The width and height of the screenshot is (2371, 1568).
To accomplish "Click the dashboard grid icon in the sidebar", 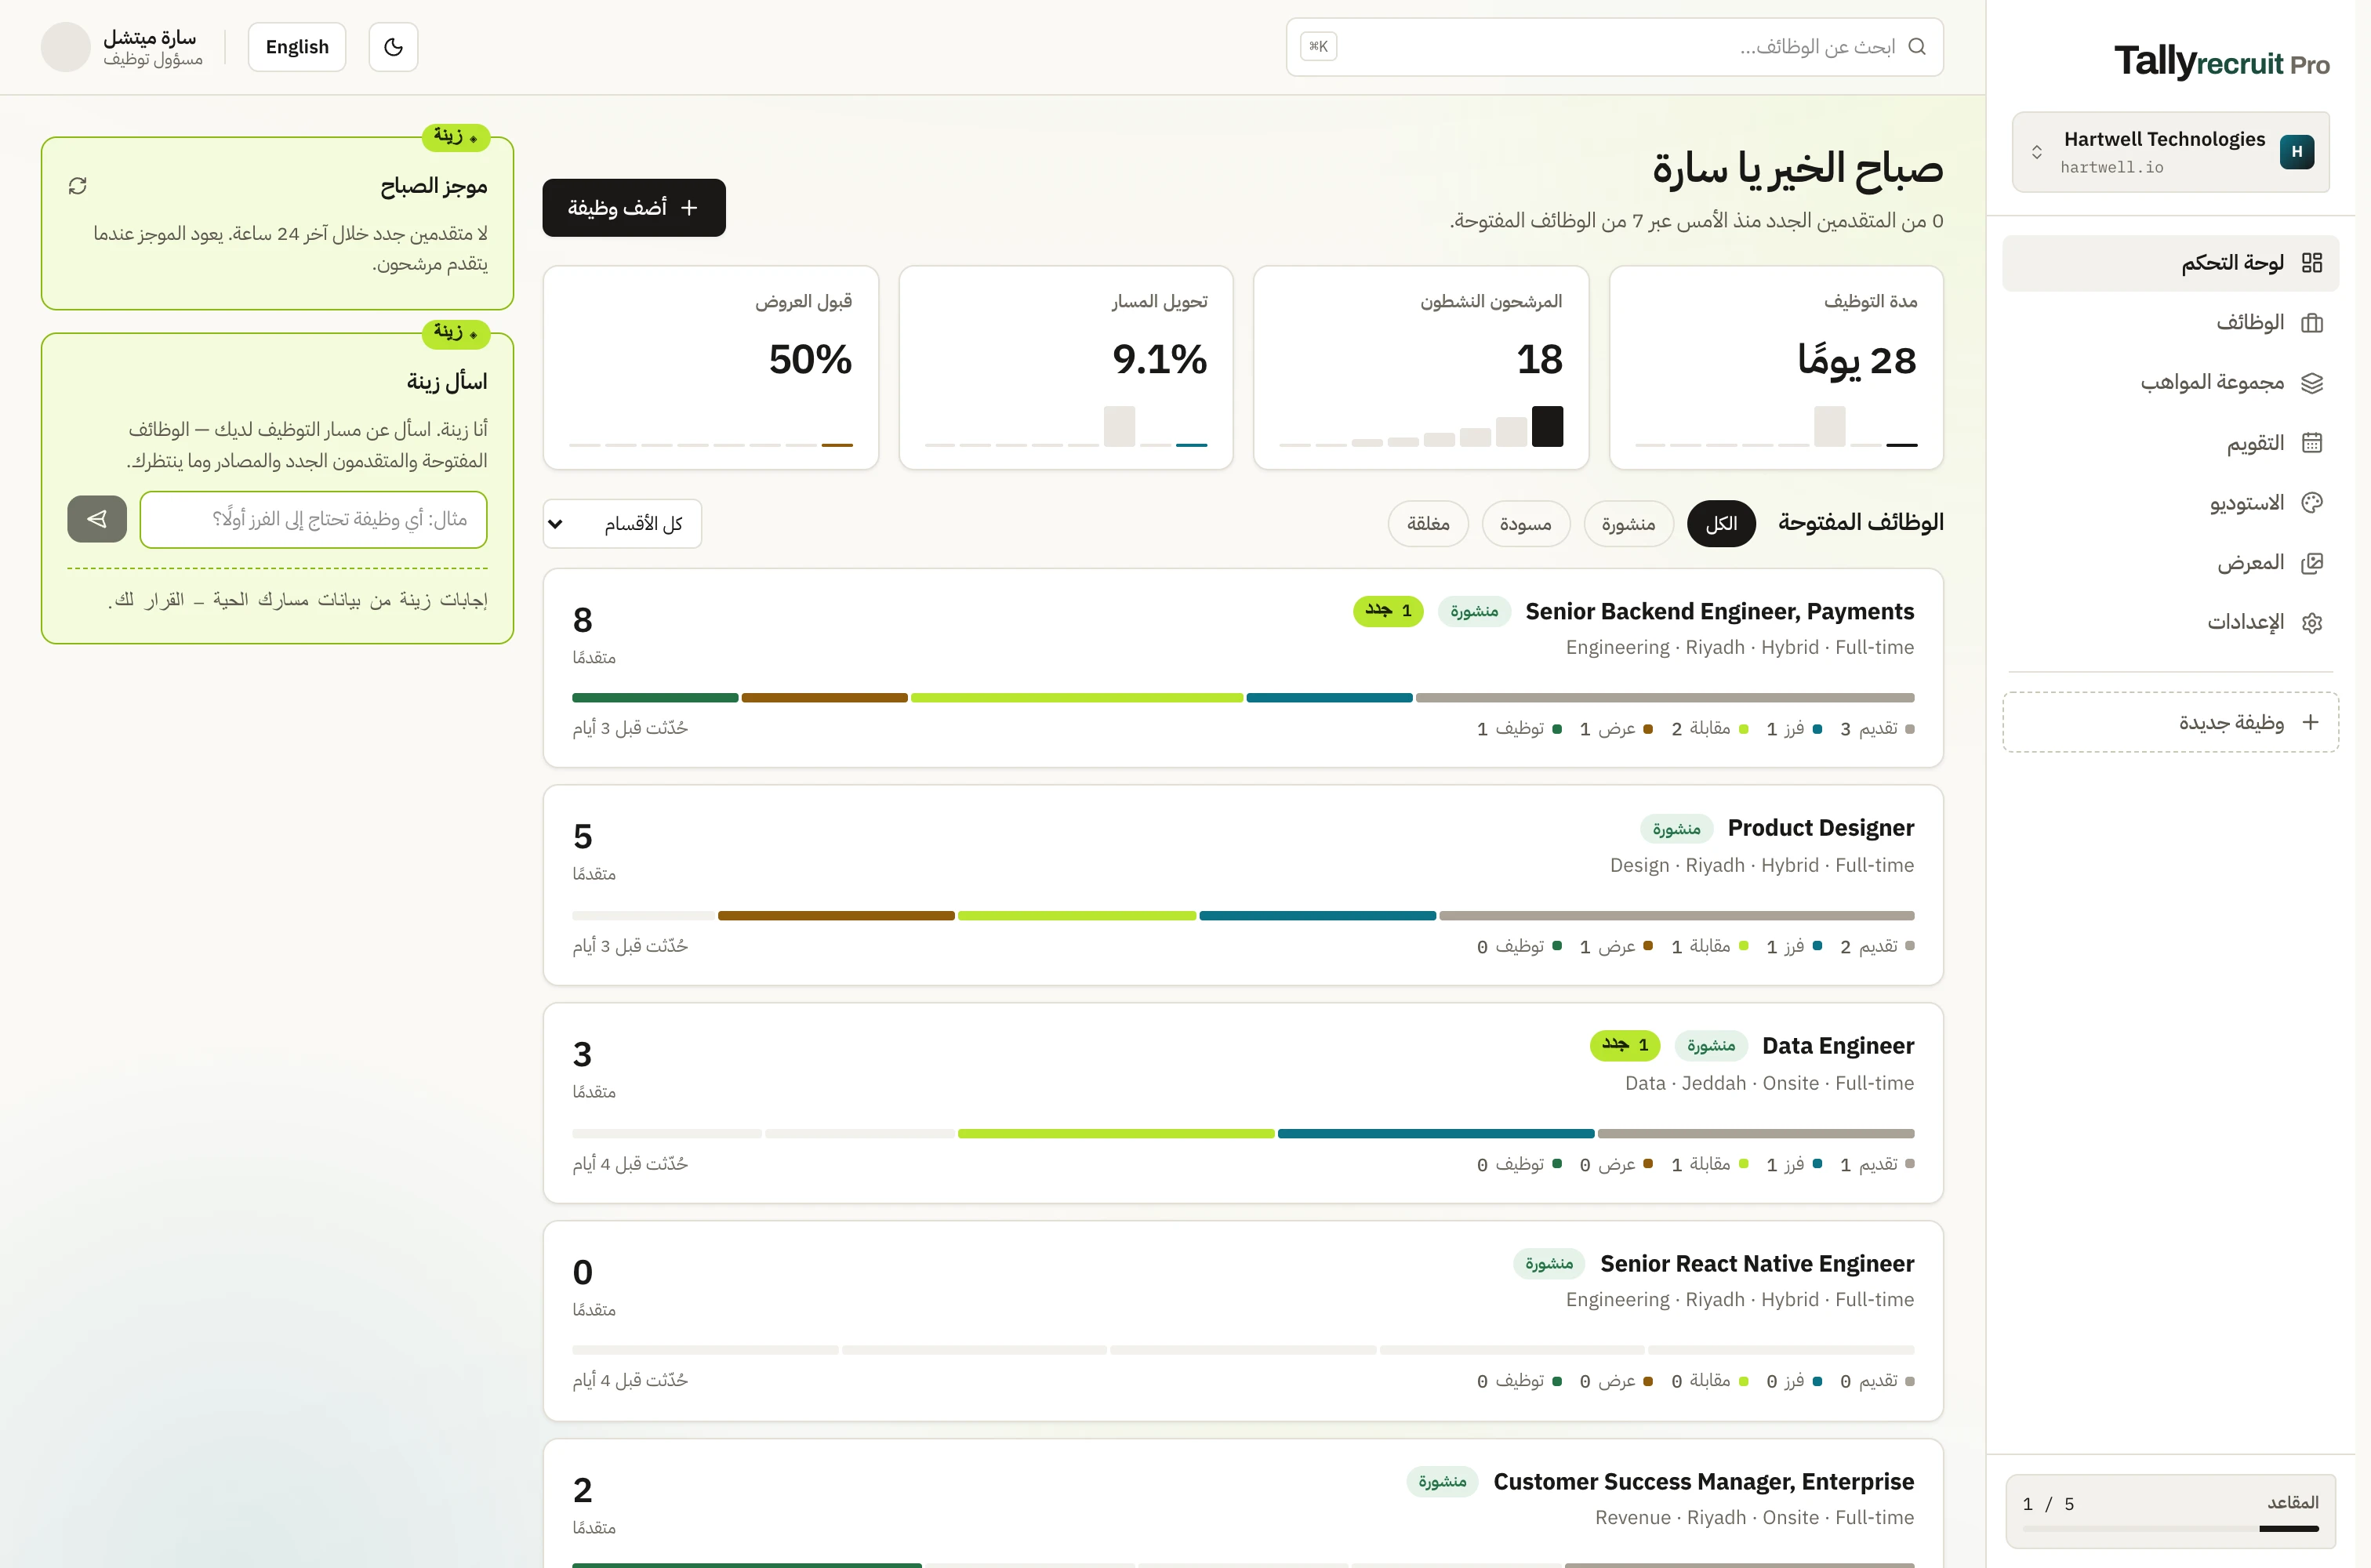I will [x=2311, y=263].
